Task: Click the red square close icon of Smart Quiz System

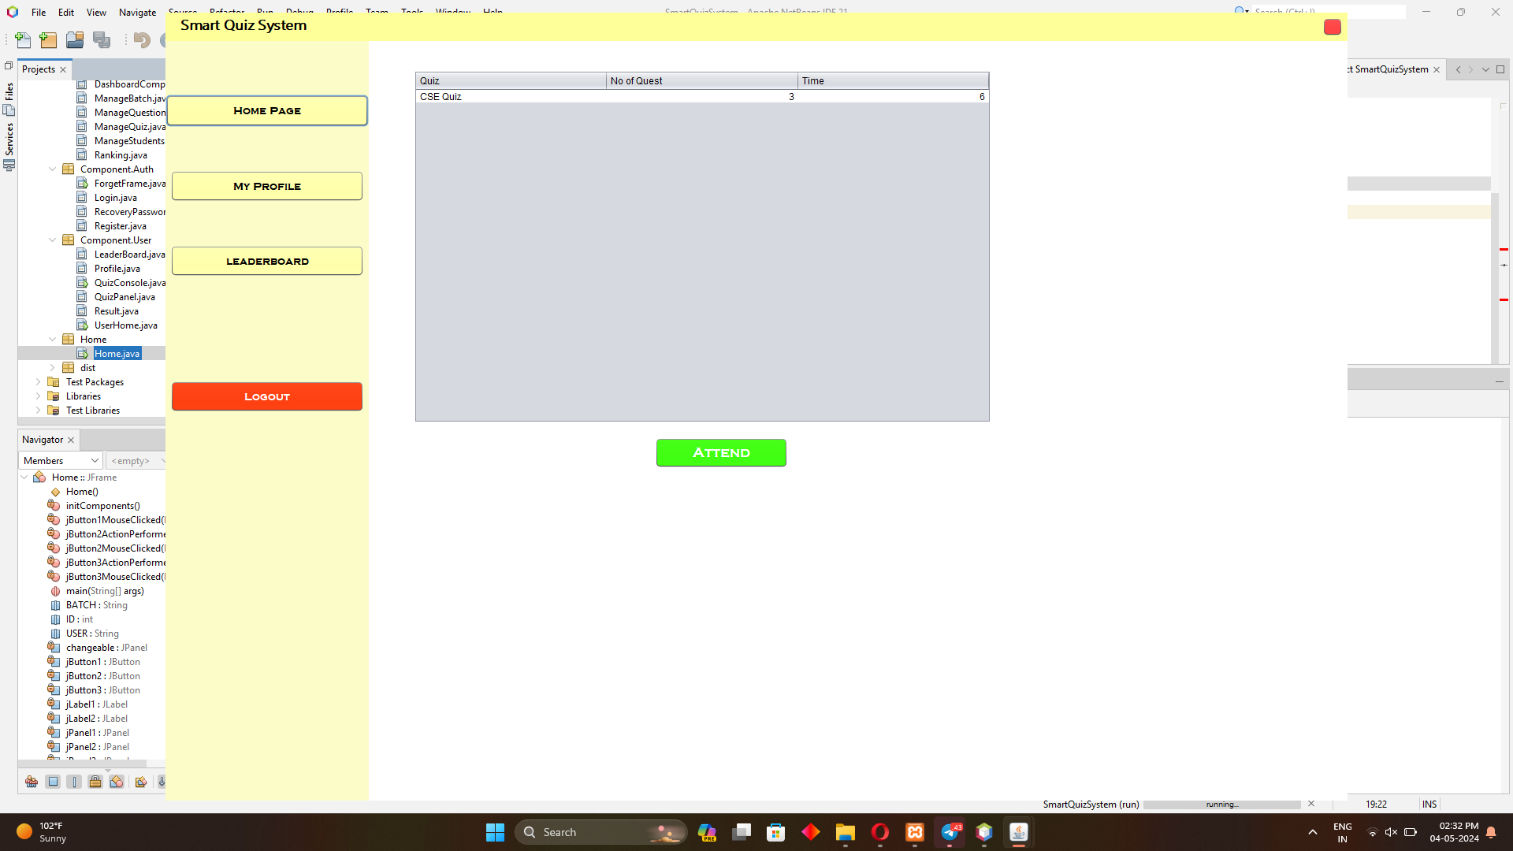Action: 1332,27
